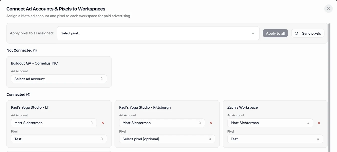Click the 'Zach's Workspace' title
Viewport: 337px width, 152px height.
click(x=242, y=107)
